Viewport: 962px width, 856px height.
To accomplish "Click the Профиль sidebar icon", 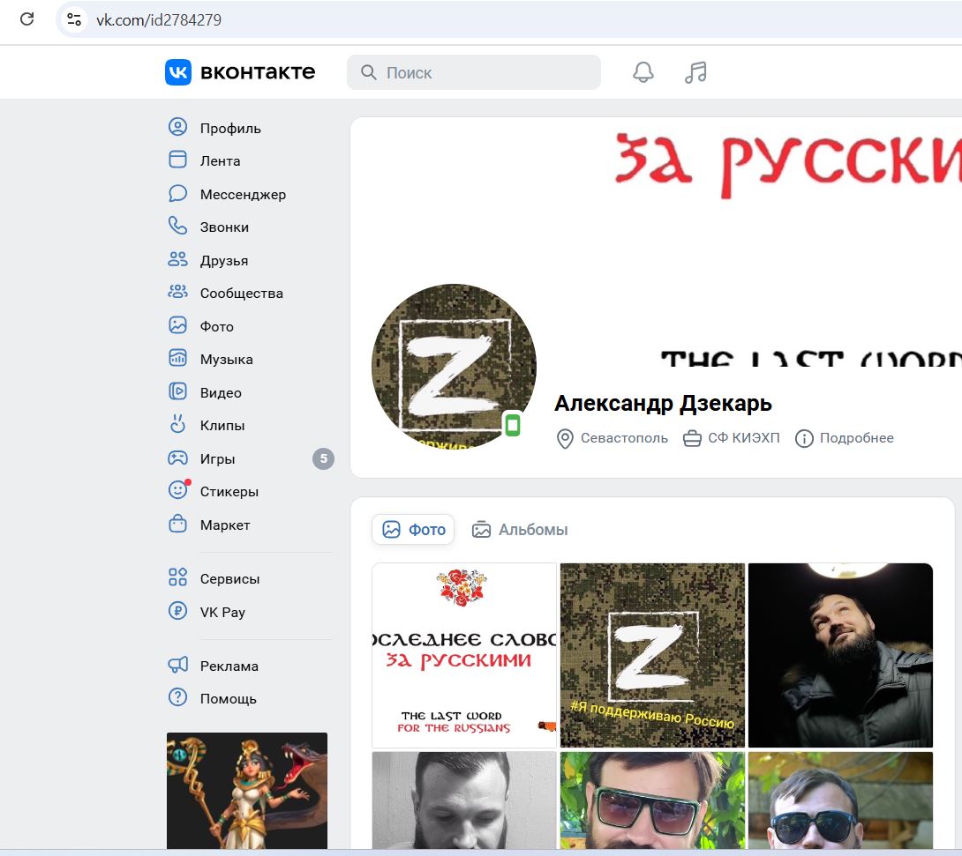I will tap(178, 127).
